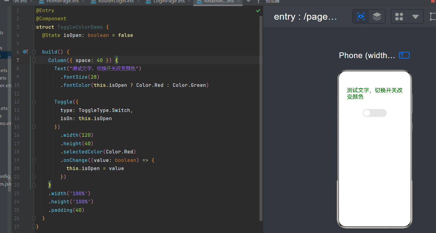Click the project panel vertical scrollbar
Image resolution: width=436 pixels, height=233 pixels.
(x=9, y=124)
